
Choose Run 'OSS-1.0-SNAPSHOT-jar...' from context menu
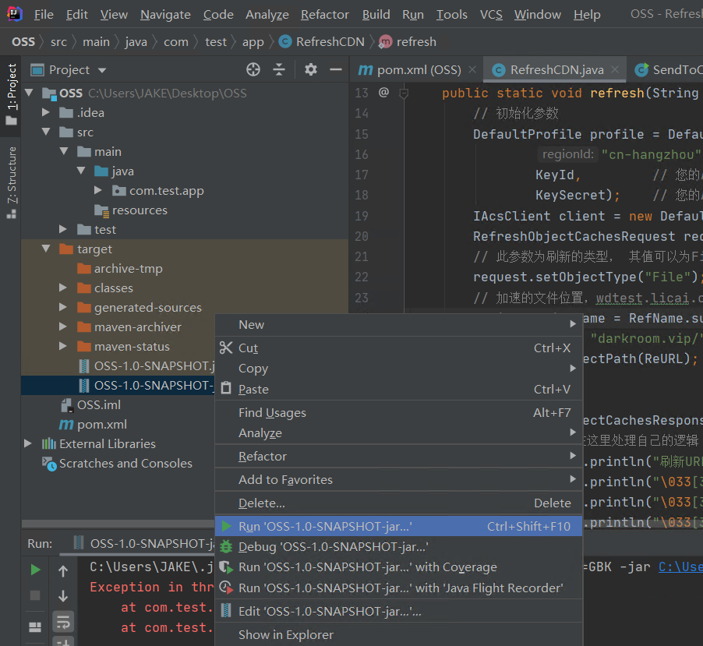coord(325,526)
